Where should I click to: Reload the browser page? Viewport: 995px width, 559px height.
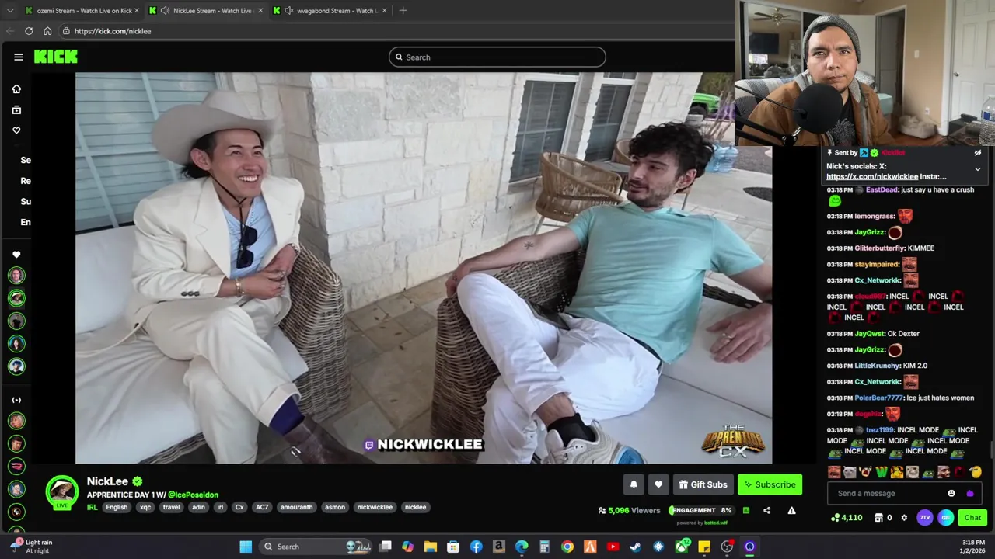(x=29, y=31)
